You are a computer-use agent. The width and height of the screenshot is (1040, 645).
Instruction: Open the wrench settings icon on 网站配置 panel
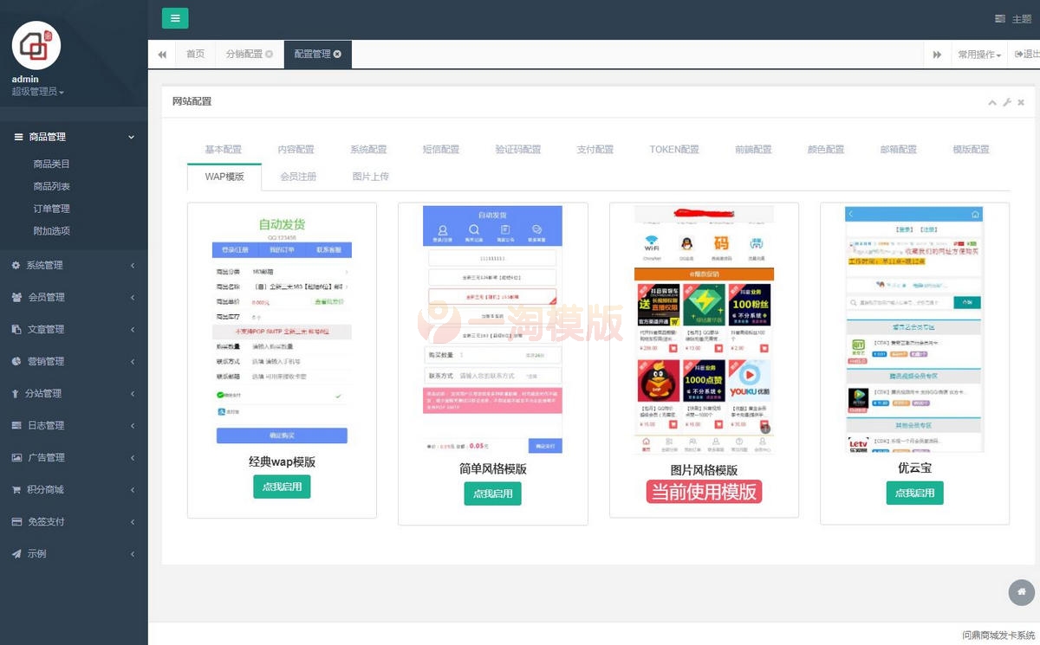tap(1006, 101)
